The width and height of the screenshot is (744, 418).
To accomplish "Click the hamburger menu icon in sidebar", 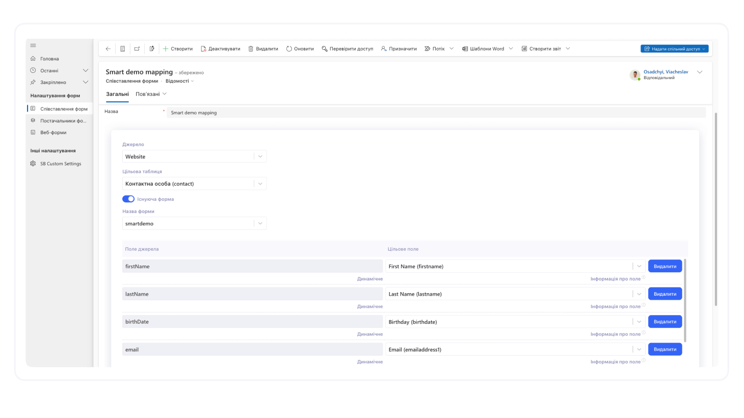I will pos(33,45).
